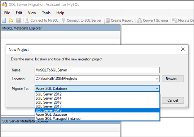This screenshot has width=194, height=137.
Task: Click the SSMA application icon in title bar
Action: coord(4,4)
